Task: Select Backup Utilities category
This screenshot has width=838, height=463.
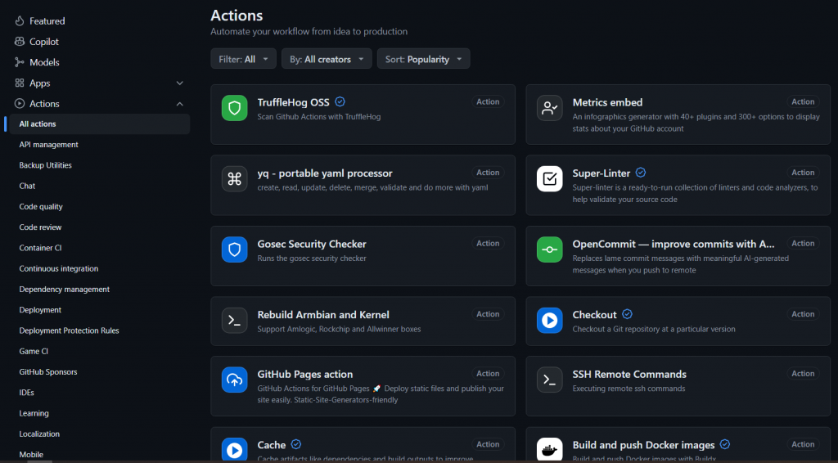Action: pos(46,165)
